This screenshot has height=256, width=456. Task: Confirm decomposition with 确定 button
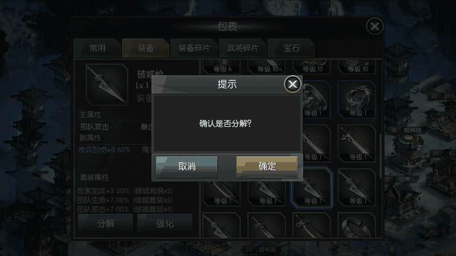point(267,166)
